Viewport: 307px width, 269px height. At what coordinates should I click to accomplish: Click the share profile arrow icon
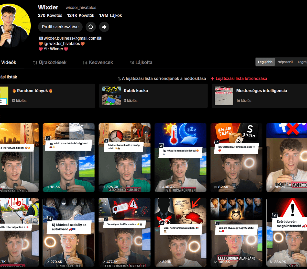104,27
